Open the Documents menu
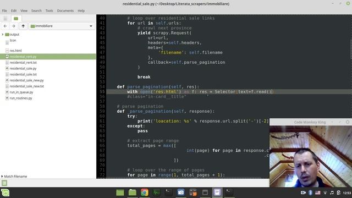The width and height of the screenshot is (352, 198). pos(65,10)
